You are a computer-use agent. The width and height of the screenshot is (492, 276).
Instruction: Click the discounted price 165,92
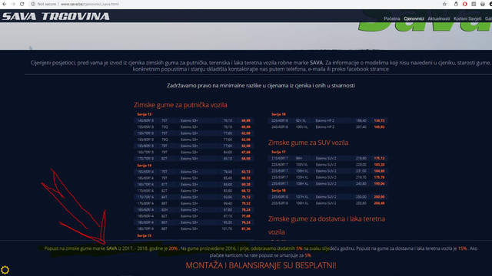coord(379,127)
